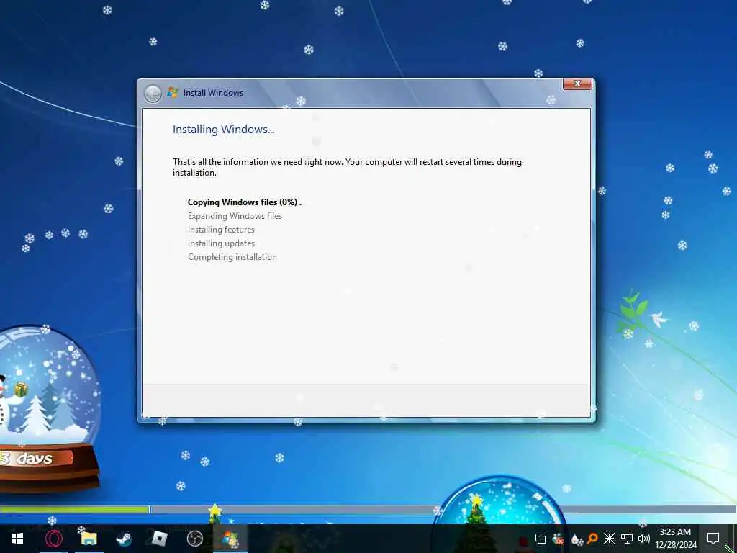737x553 pixels.
Task: Open Roblox from the taskbar
Action: pyautogui.click(x=159, y=539)
